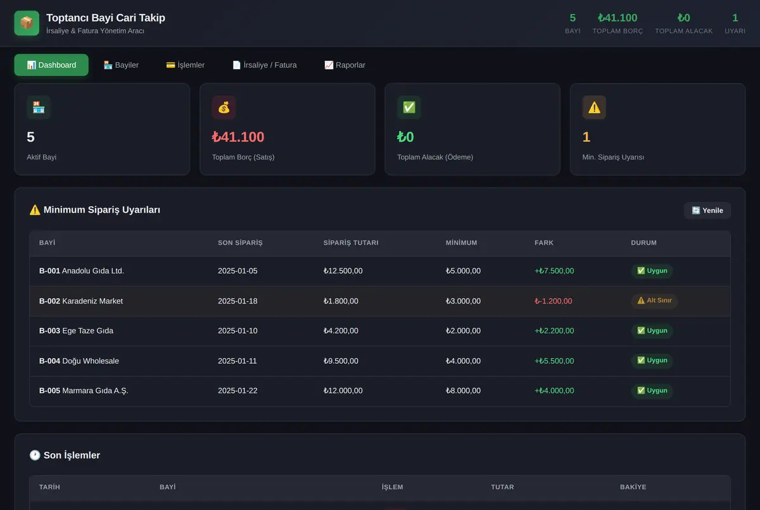Viewport: 760px width, 510px height.
Task: Click the Yenile refresh button
Action: (707, 211)
